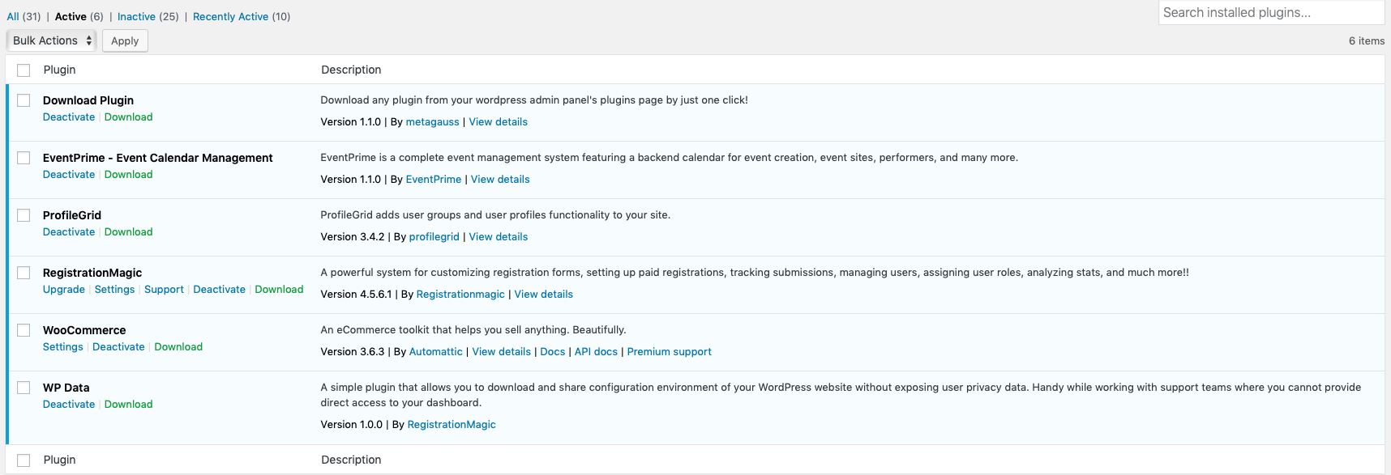
Task: Click Download under ProfileGrid
Action: click(128, 231)
